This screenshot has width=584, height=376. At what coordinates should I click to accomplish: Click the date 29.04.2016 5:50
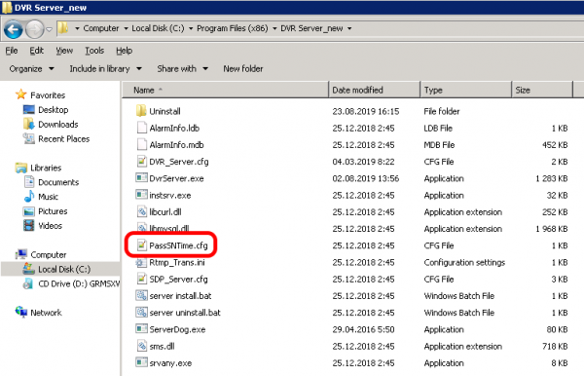363,329
